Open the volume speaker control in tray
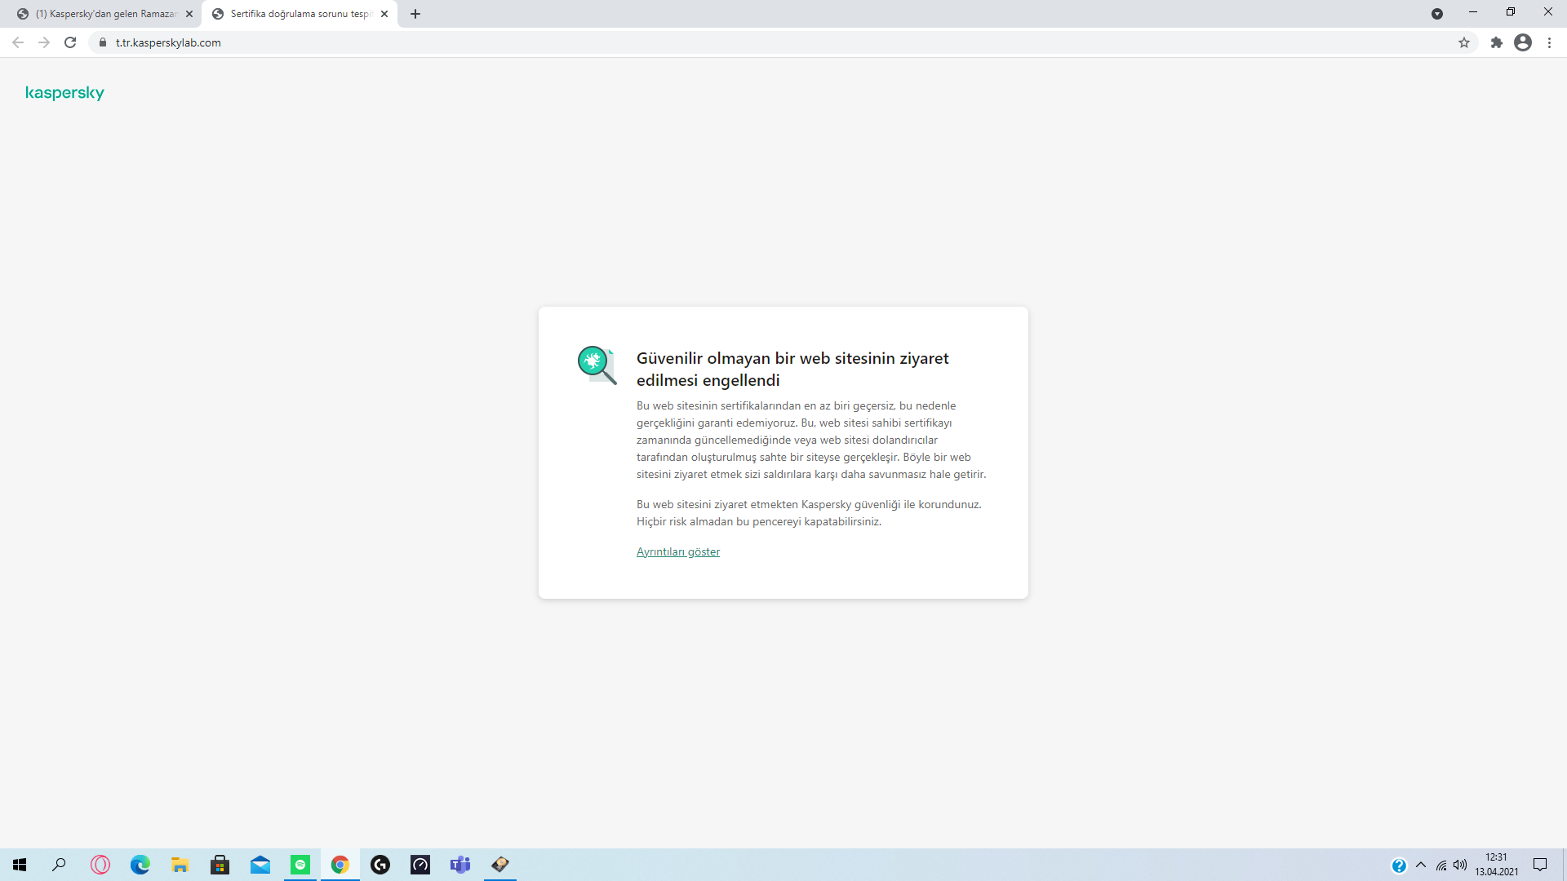1567x881 pixels. 1460,865
